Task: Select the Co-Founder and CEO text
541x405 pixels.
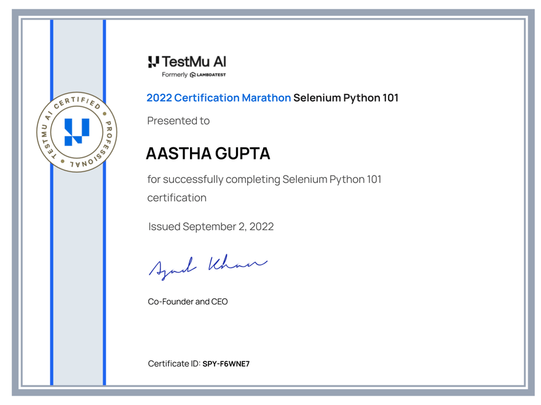Action: (187, 301)
